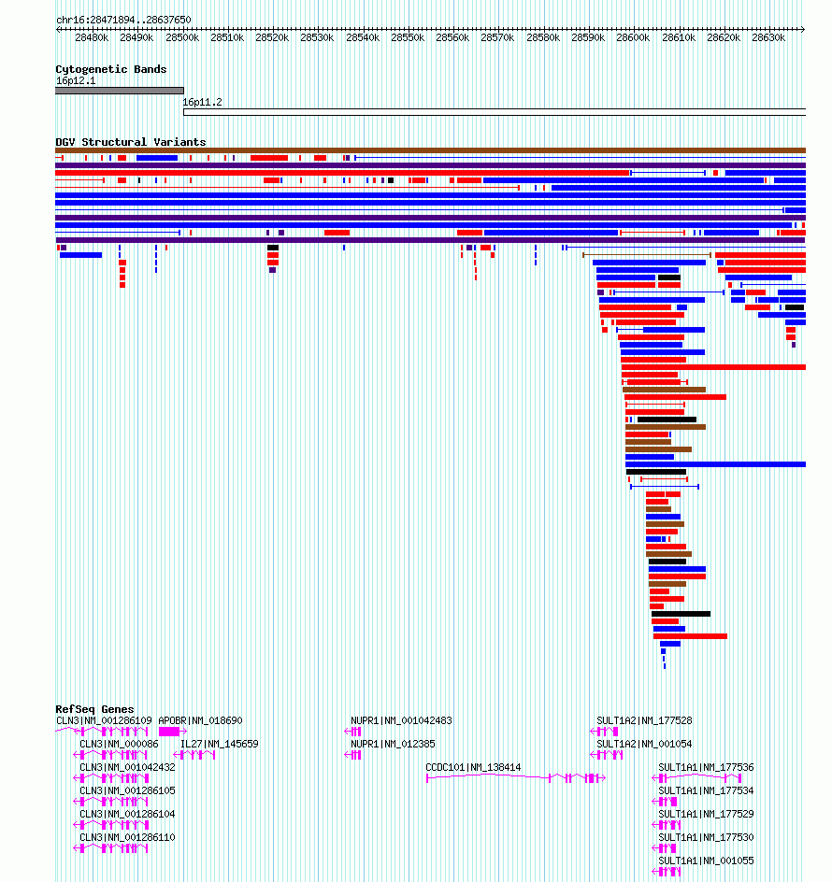The width and height of the screenshot is (832, 882).
Task: Open the SULT1A2|NM_177528 transcript label
Action: pyautogui.click(x=644, y=720)
